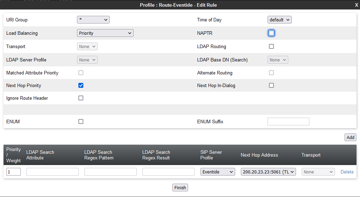360x197 pixels.
Task: Open the URI Group dropdown
Action: 93,20
